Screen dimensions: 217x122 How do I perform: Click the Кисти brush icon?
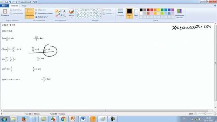[71, 11]
